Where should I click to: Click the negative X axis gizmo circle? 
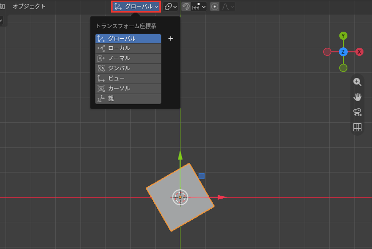[x=327, y=52]
